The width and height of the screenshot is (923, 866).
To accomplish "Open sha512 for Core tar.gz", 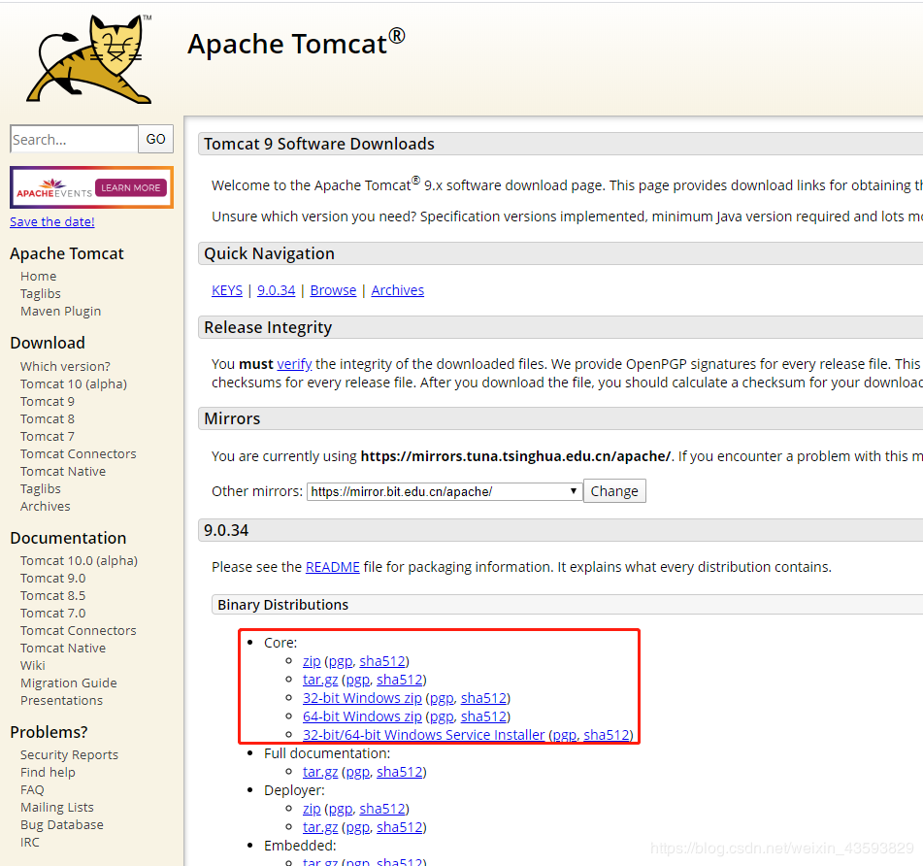I will pos(400,680).
